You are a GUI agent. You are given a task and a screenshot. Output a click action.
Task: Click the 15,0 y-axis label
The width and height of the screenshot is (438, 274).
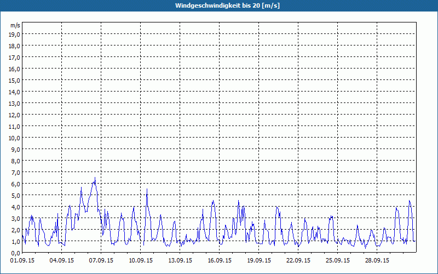coord(14,80)
